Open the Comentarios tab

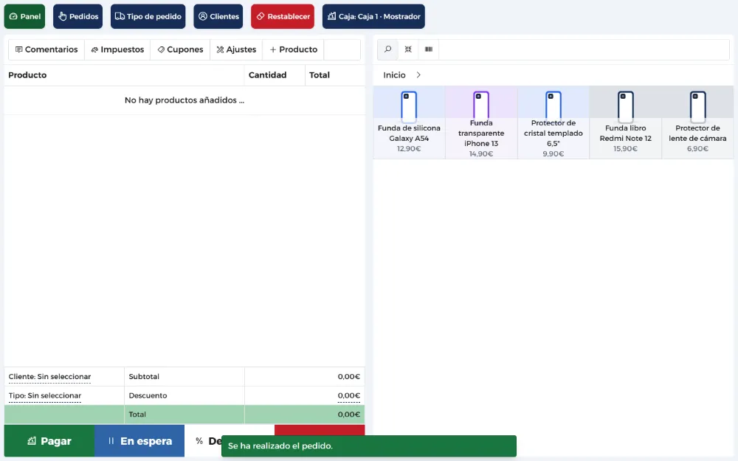pos(46,49)
